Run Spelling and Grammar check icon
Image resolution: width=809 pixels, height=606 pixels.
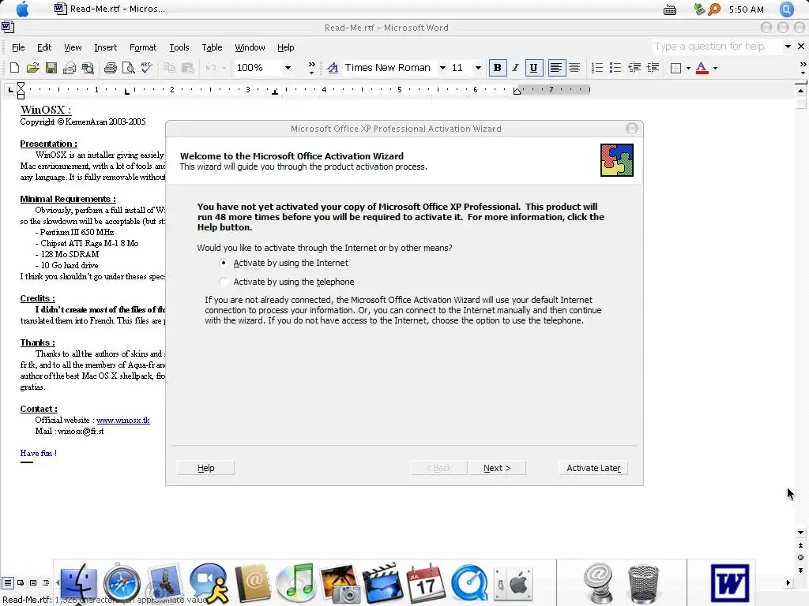(x=146, y=68)
